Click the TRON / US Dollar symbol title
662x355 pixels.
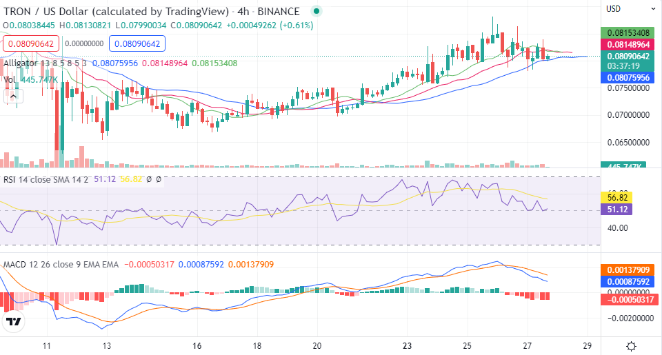tap(116, 12)
